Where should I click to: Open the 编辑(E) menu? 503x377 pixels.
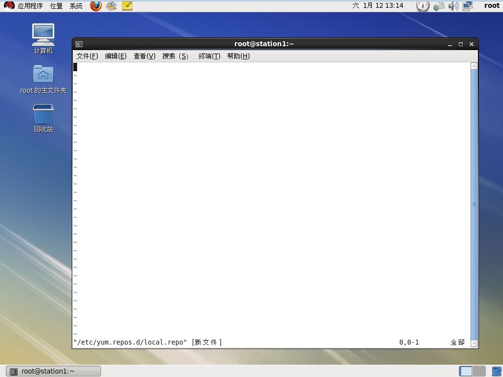pyautogui.click(x=116, y=56)
